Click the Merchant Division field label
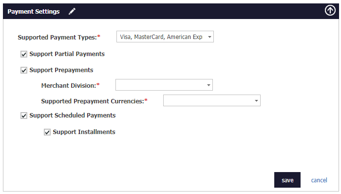Image resolution: width=341 pixels, height=194 pixels. tap(69, 85)
